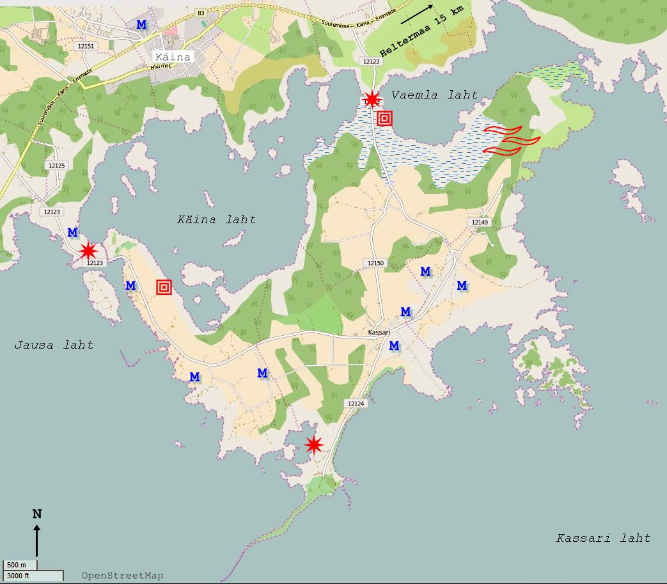Click the 500 m scale bar
The width and height of the screenshot is (667, 584).
[x=20, y=565]
